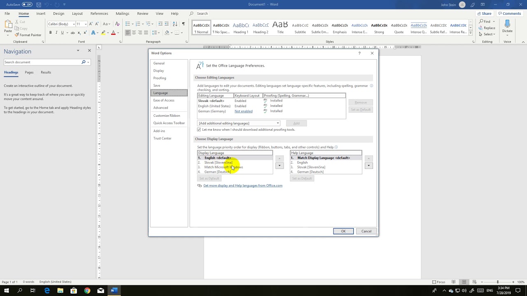The image size is (527, 296).
Task: Open Google Chrome from the taskbar
Action: 87,291
